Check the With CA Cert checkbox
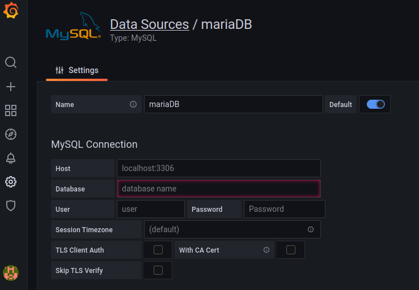The height and width of the screenshot is (290, 419). click(291, 250)
